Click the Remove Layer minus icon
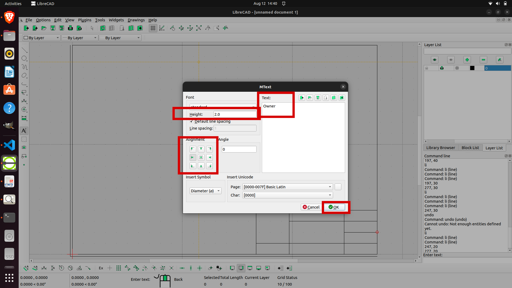Image resolution: width=512 pixels, height=288 pixels. coord(483,60)
